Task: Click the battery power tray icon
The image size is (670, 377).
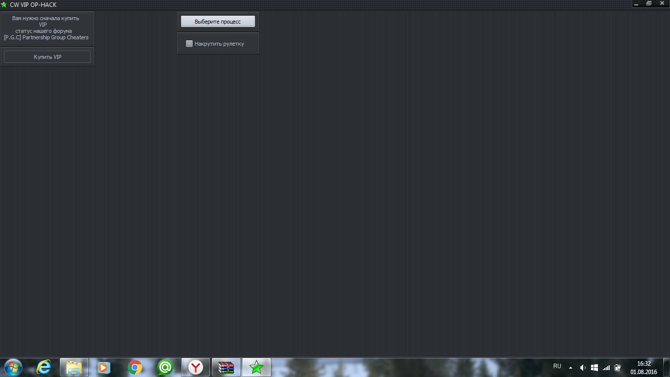Action: 618,368
